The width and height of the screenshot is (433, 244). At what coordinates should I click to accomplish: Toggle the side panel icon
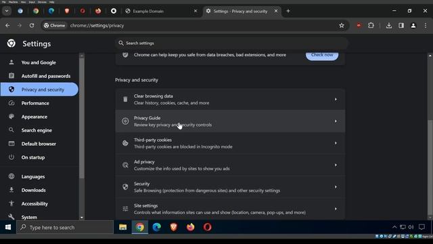click(x=401, y=26)
